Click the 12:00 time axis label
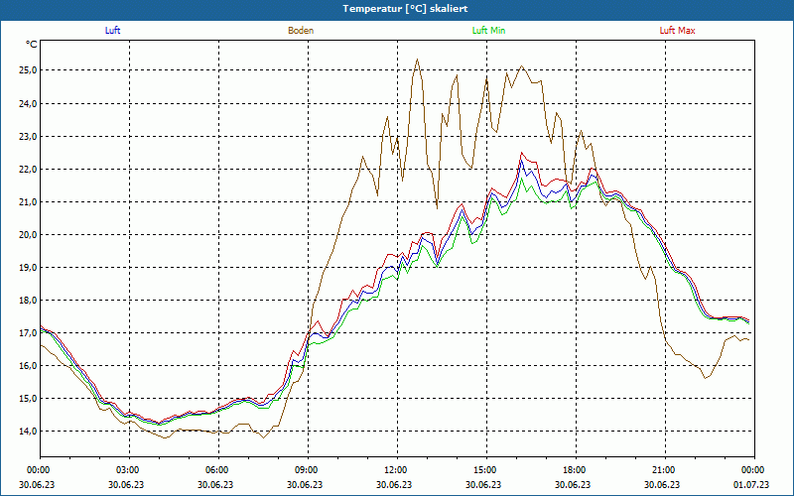This screenshot has height=496, width=794. point(394,470)
